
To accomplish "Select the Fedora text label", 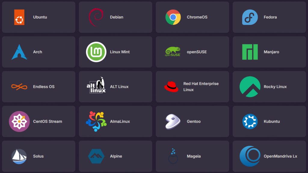I will coord(270,17).
